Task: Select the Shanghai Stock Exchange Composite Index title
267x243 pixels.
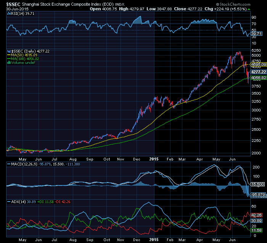Action: [x=68, y=5]
